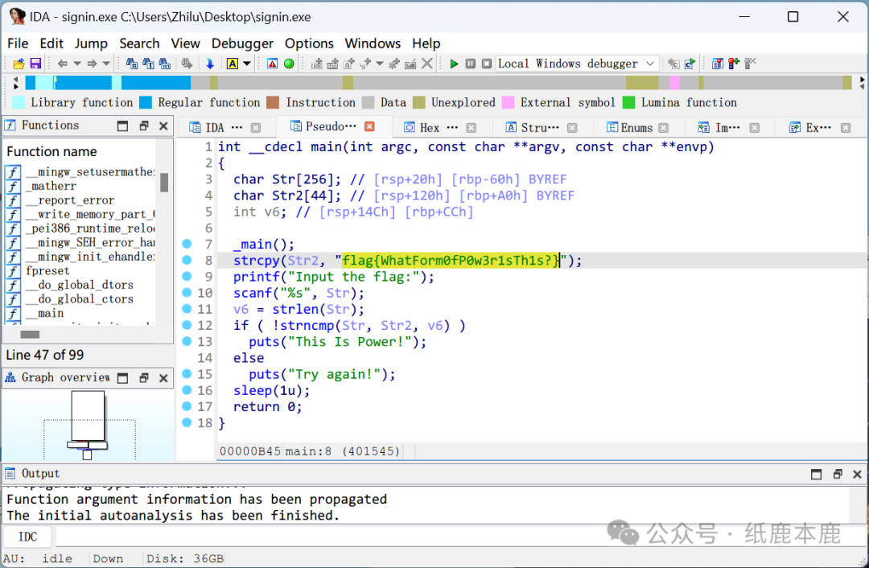Toggle breakpoint dot on line 13
Screen dimensions: 869x568
coord(187,341)
